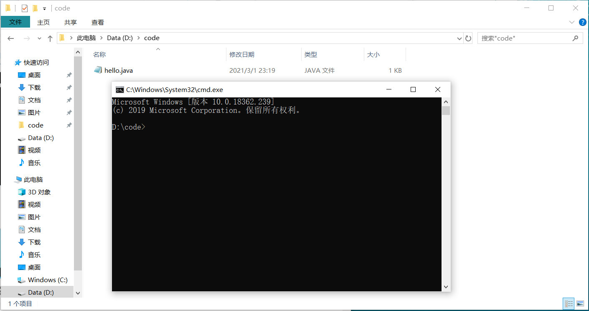Click pushpin icon next to code folder
This screenshot has height=311, width=589.
coord(69,125)
